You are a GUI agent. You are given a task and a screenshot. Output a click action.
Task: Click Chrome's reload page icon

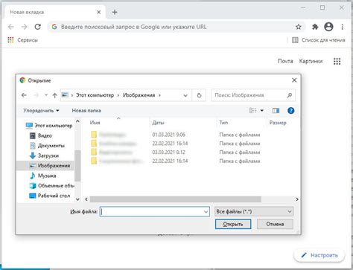click(x=37, y=27)
